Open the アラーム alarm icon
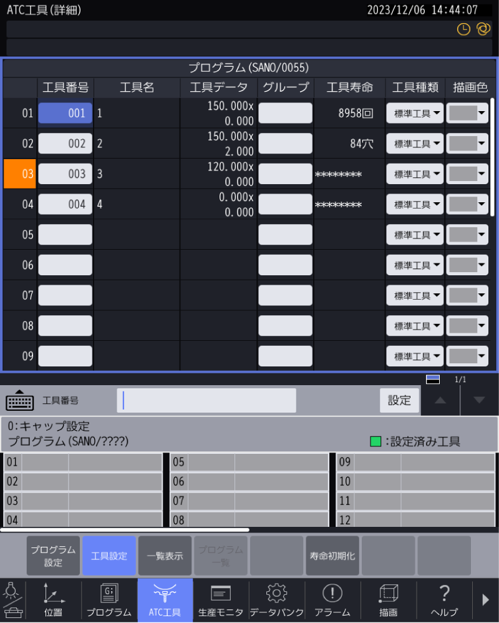The width and height of the screenshot is (499, 623). click(332, 600)
